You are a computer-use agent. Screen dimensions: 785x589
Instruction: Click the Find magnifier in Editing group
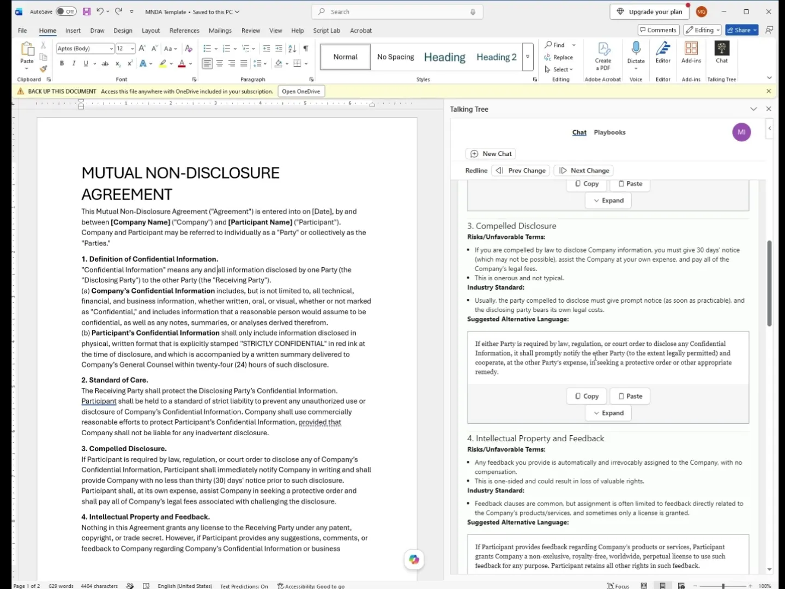(x=554, y=45)
